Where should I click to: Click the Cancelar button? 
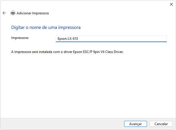coord(161,124)
